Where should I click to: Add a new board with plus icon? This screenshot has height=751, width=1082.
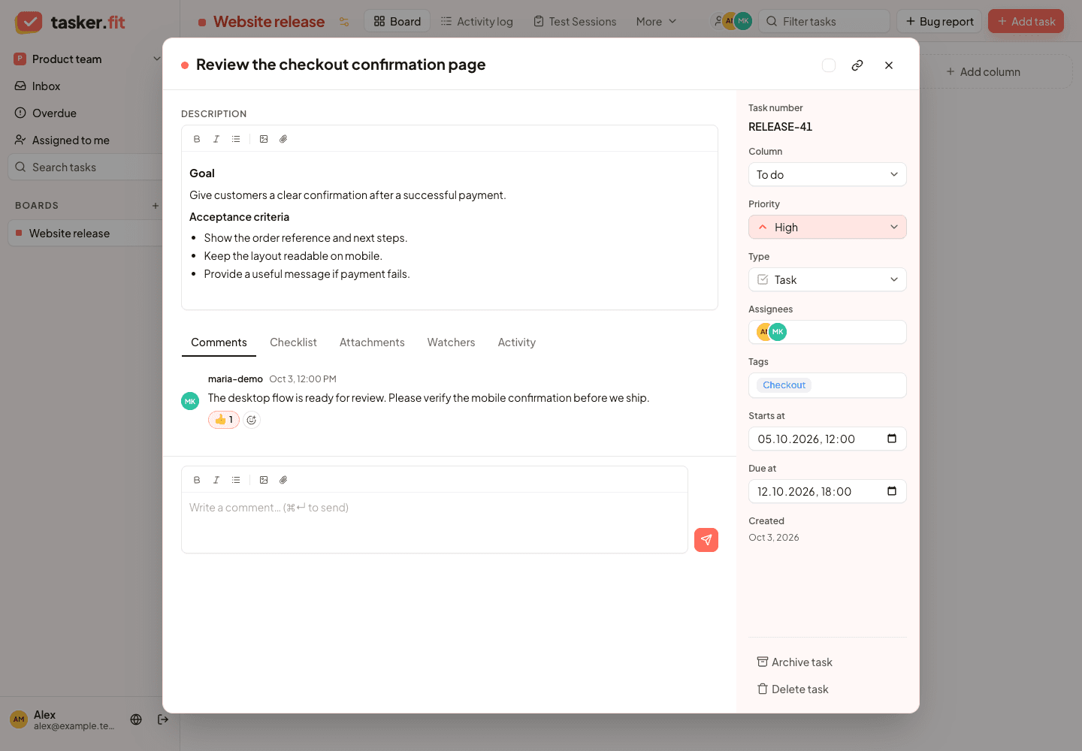point(156,206)
